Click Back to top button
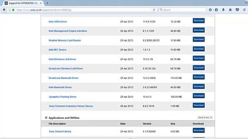The height and width of the screenshot is (139, 248). (205, 117)
